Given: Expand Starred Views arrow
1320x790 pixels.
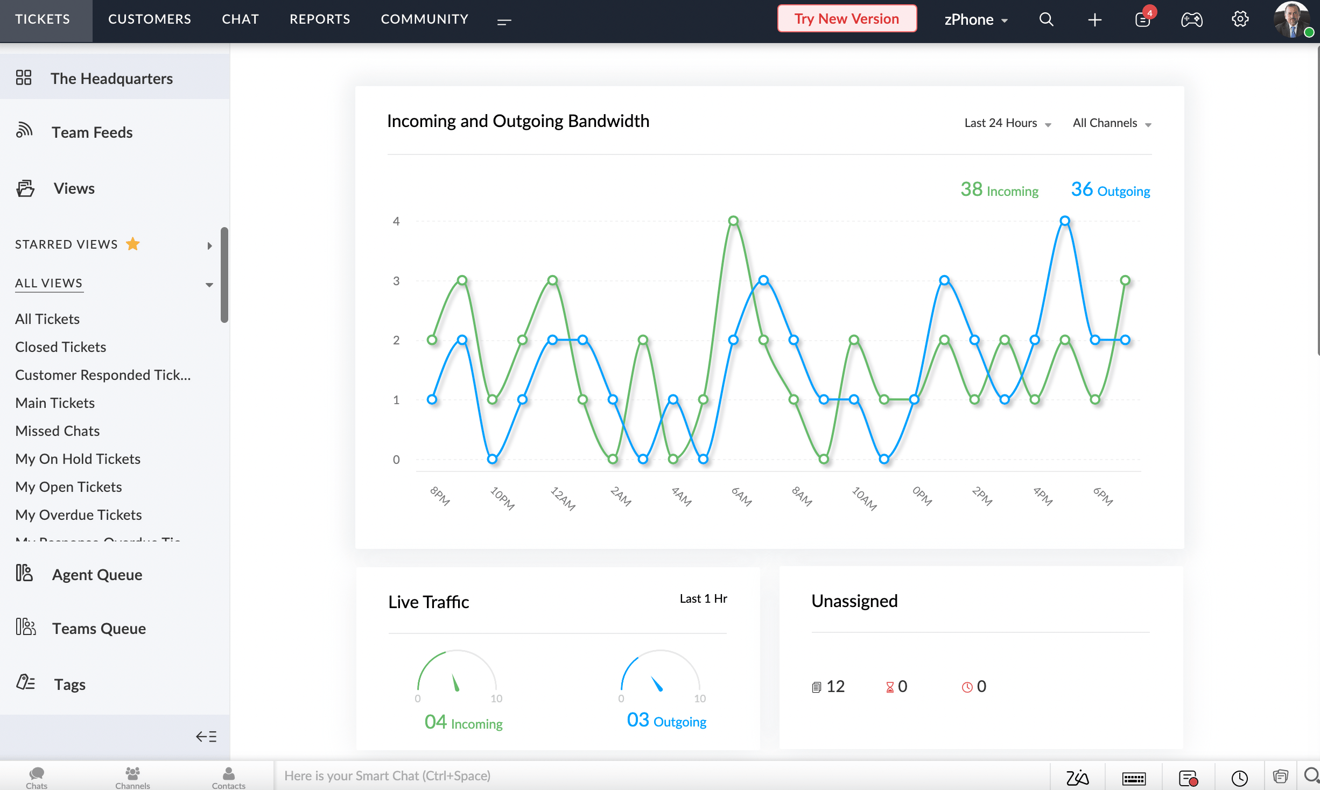Looking at the screenshot, I should click(209, 245).
